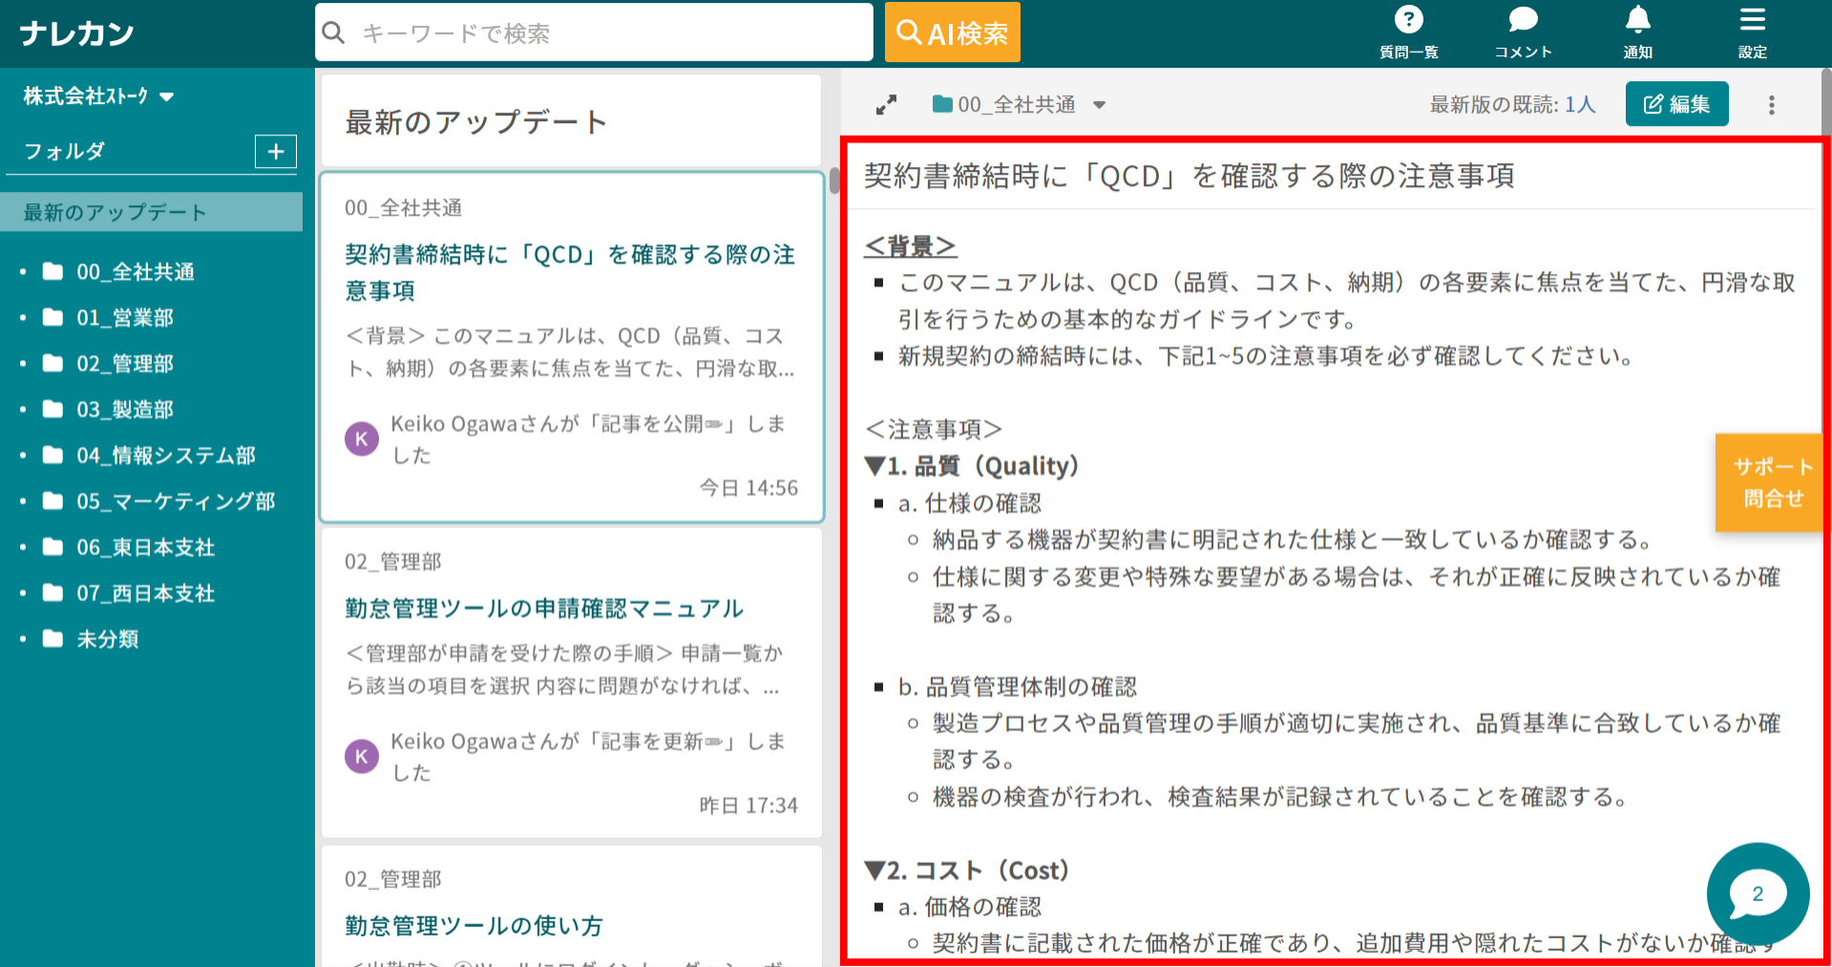Click the folder icon beside 未分類
Viewport: 1832px width, 967px height.
click(53, 639)
